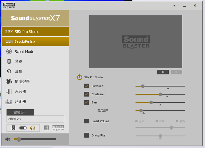
Task: Click the Facebook icon
Action: (x=46, y=128)
